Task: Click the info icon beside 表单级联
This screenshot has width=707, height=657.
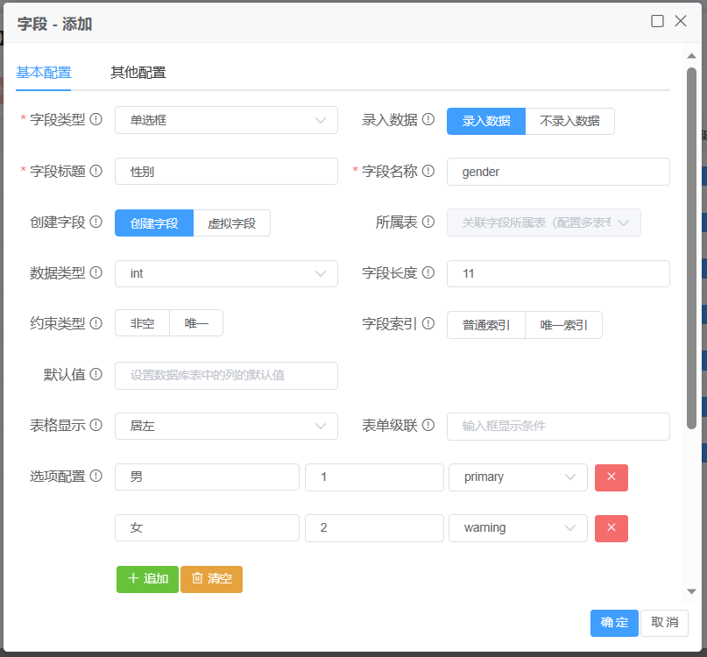Action: click(x=428, y=426)
